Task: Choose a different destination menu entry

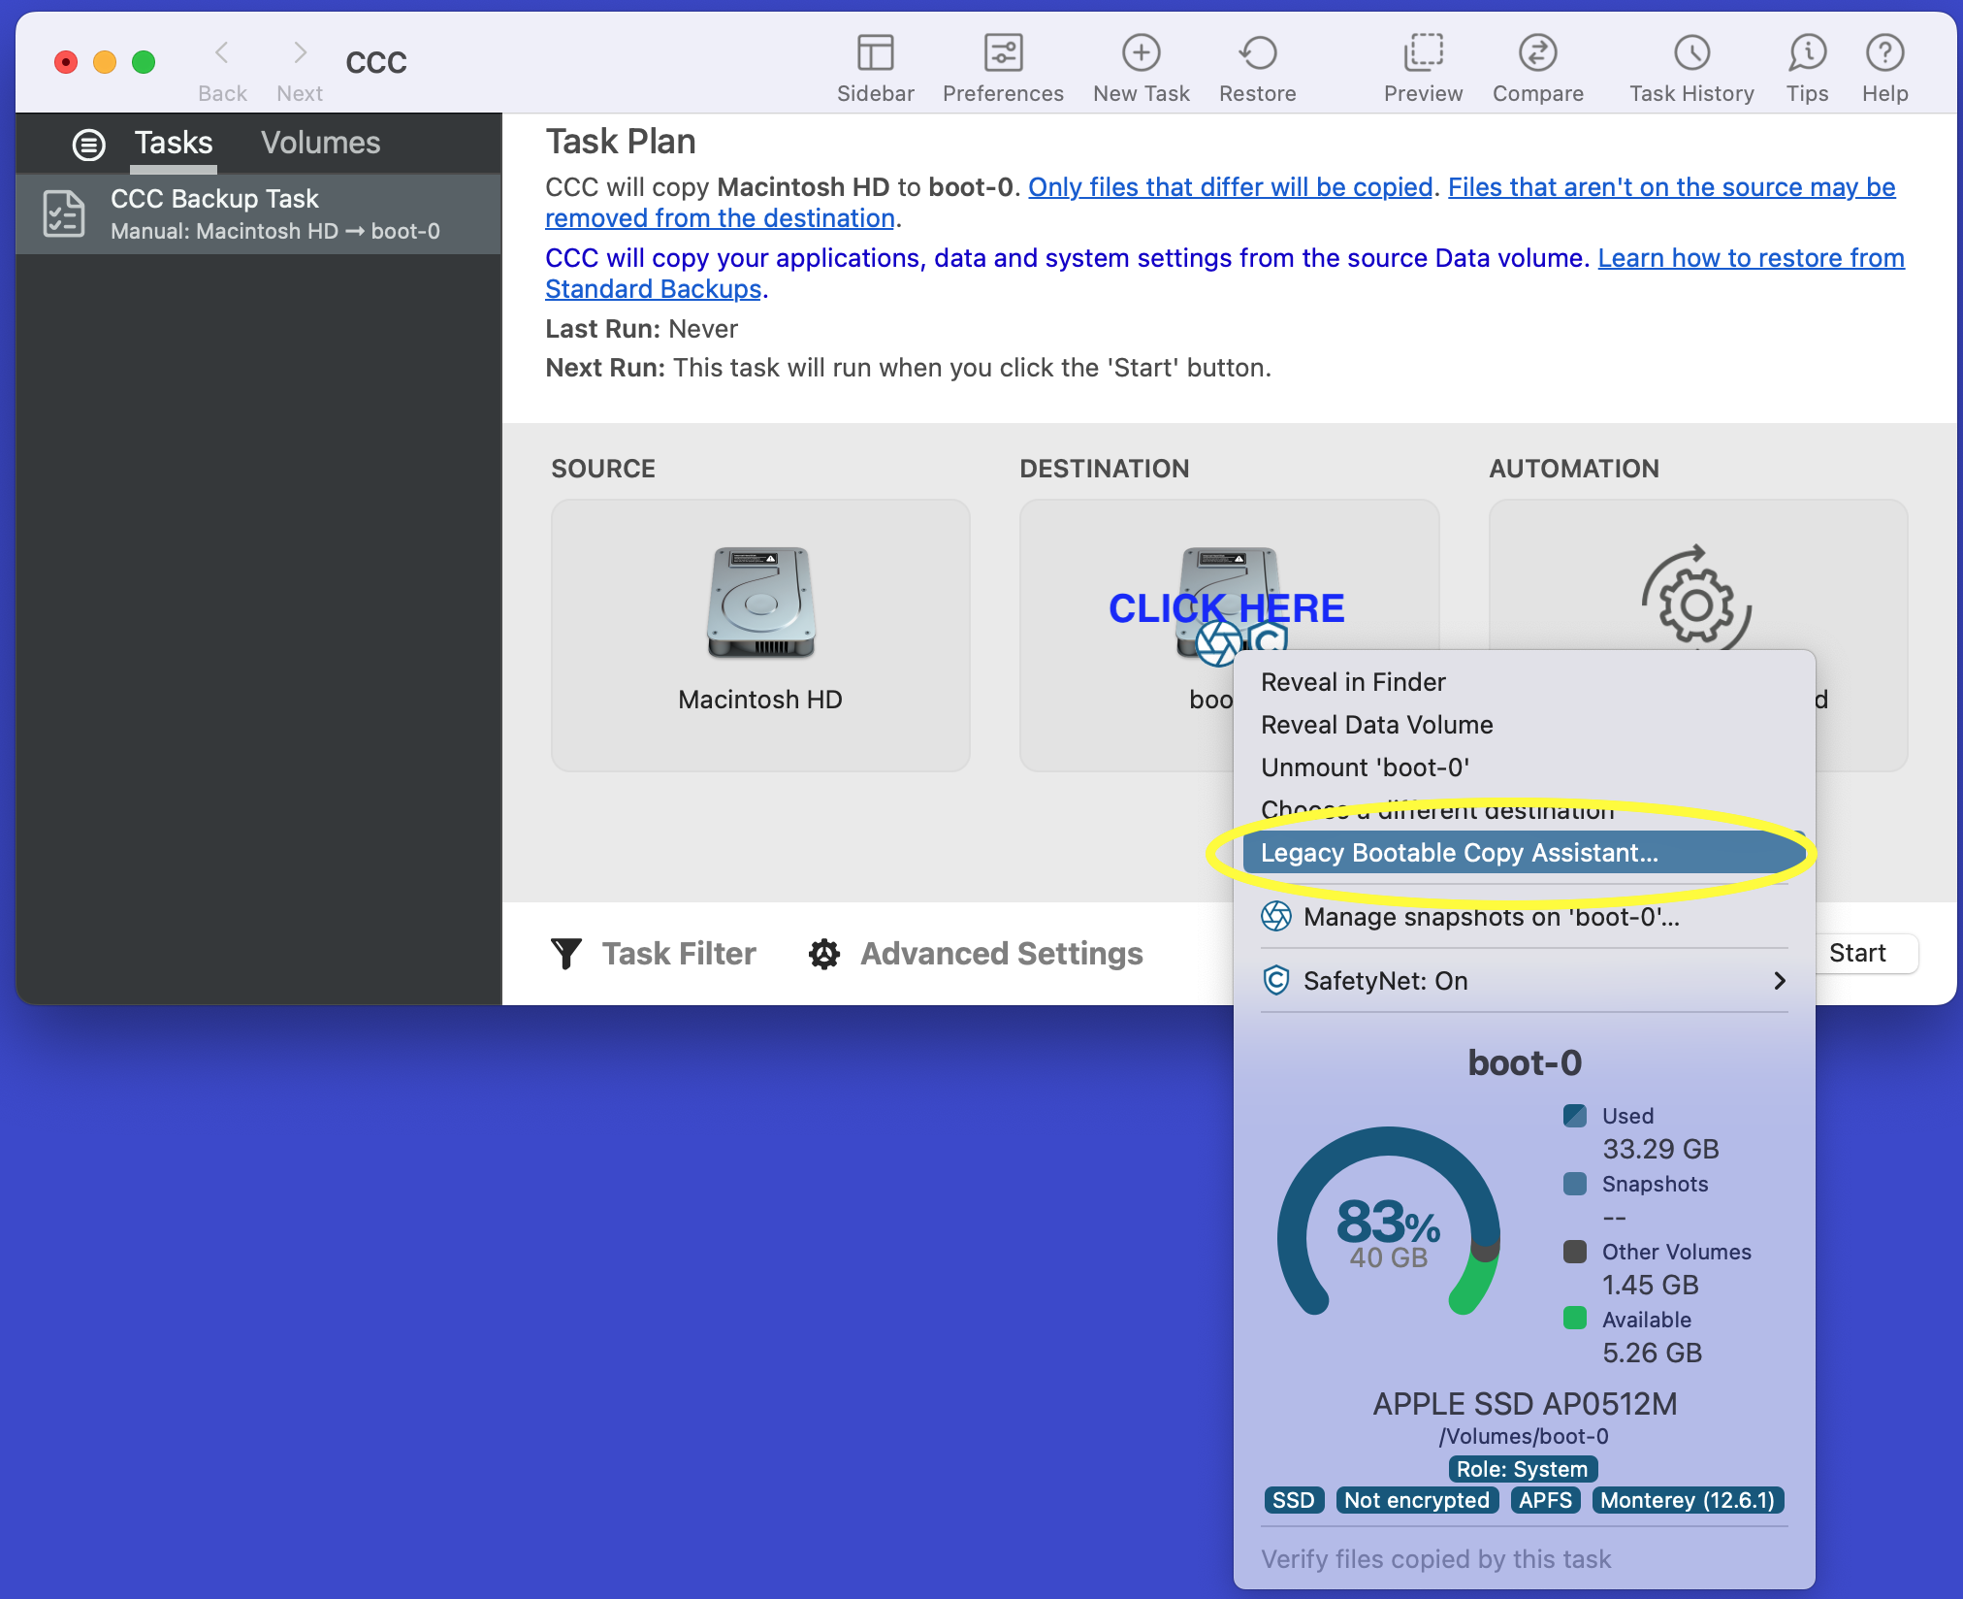Action: [1437, 810]
